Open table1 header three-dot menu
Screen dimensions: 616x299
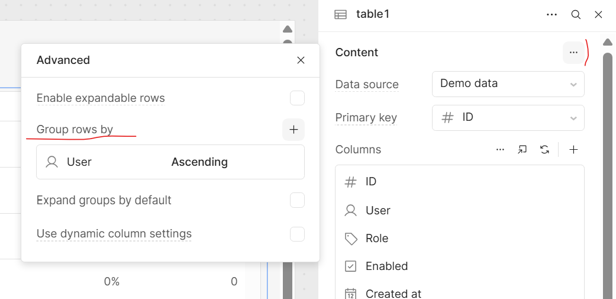click(552, 15)
